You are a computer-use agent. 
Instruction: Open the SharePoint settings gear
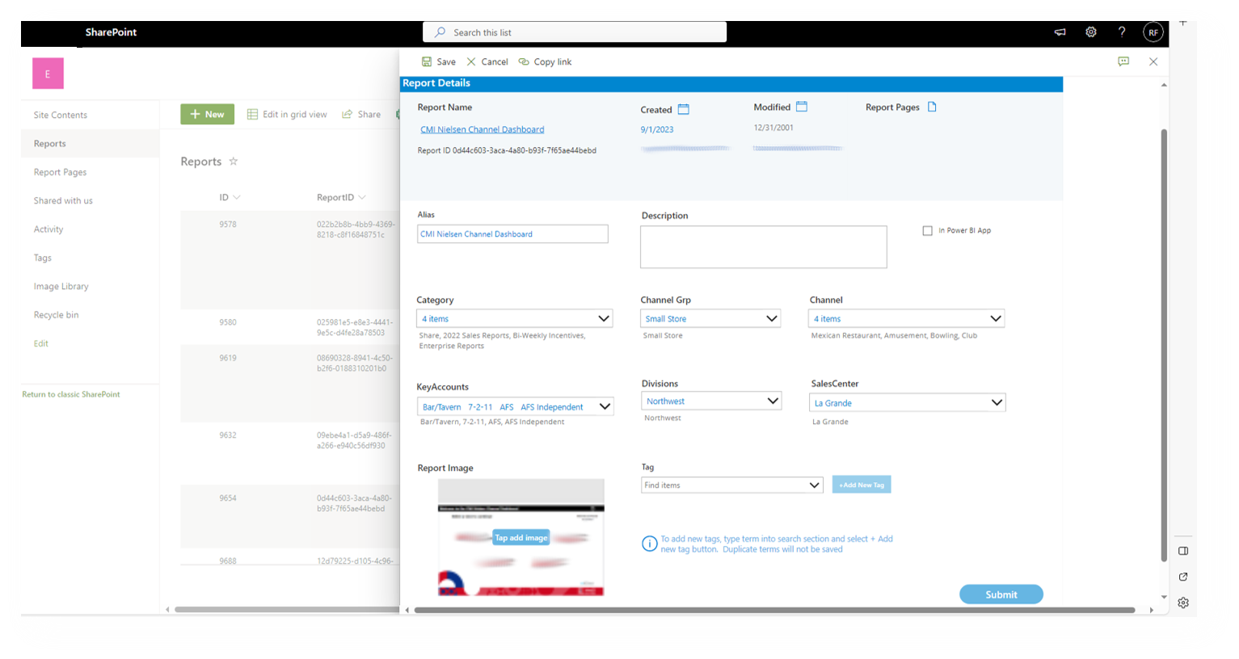pyautogui.click(x=1091, y=32)
